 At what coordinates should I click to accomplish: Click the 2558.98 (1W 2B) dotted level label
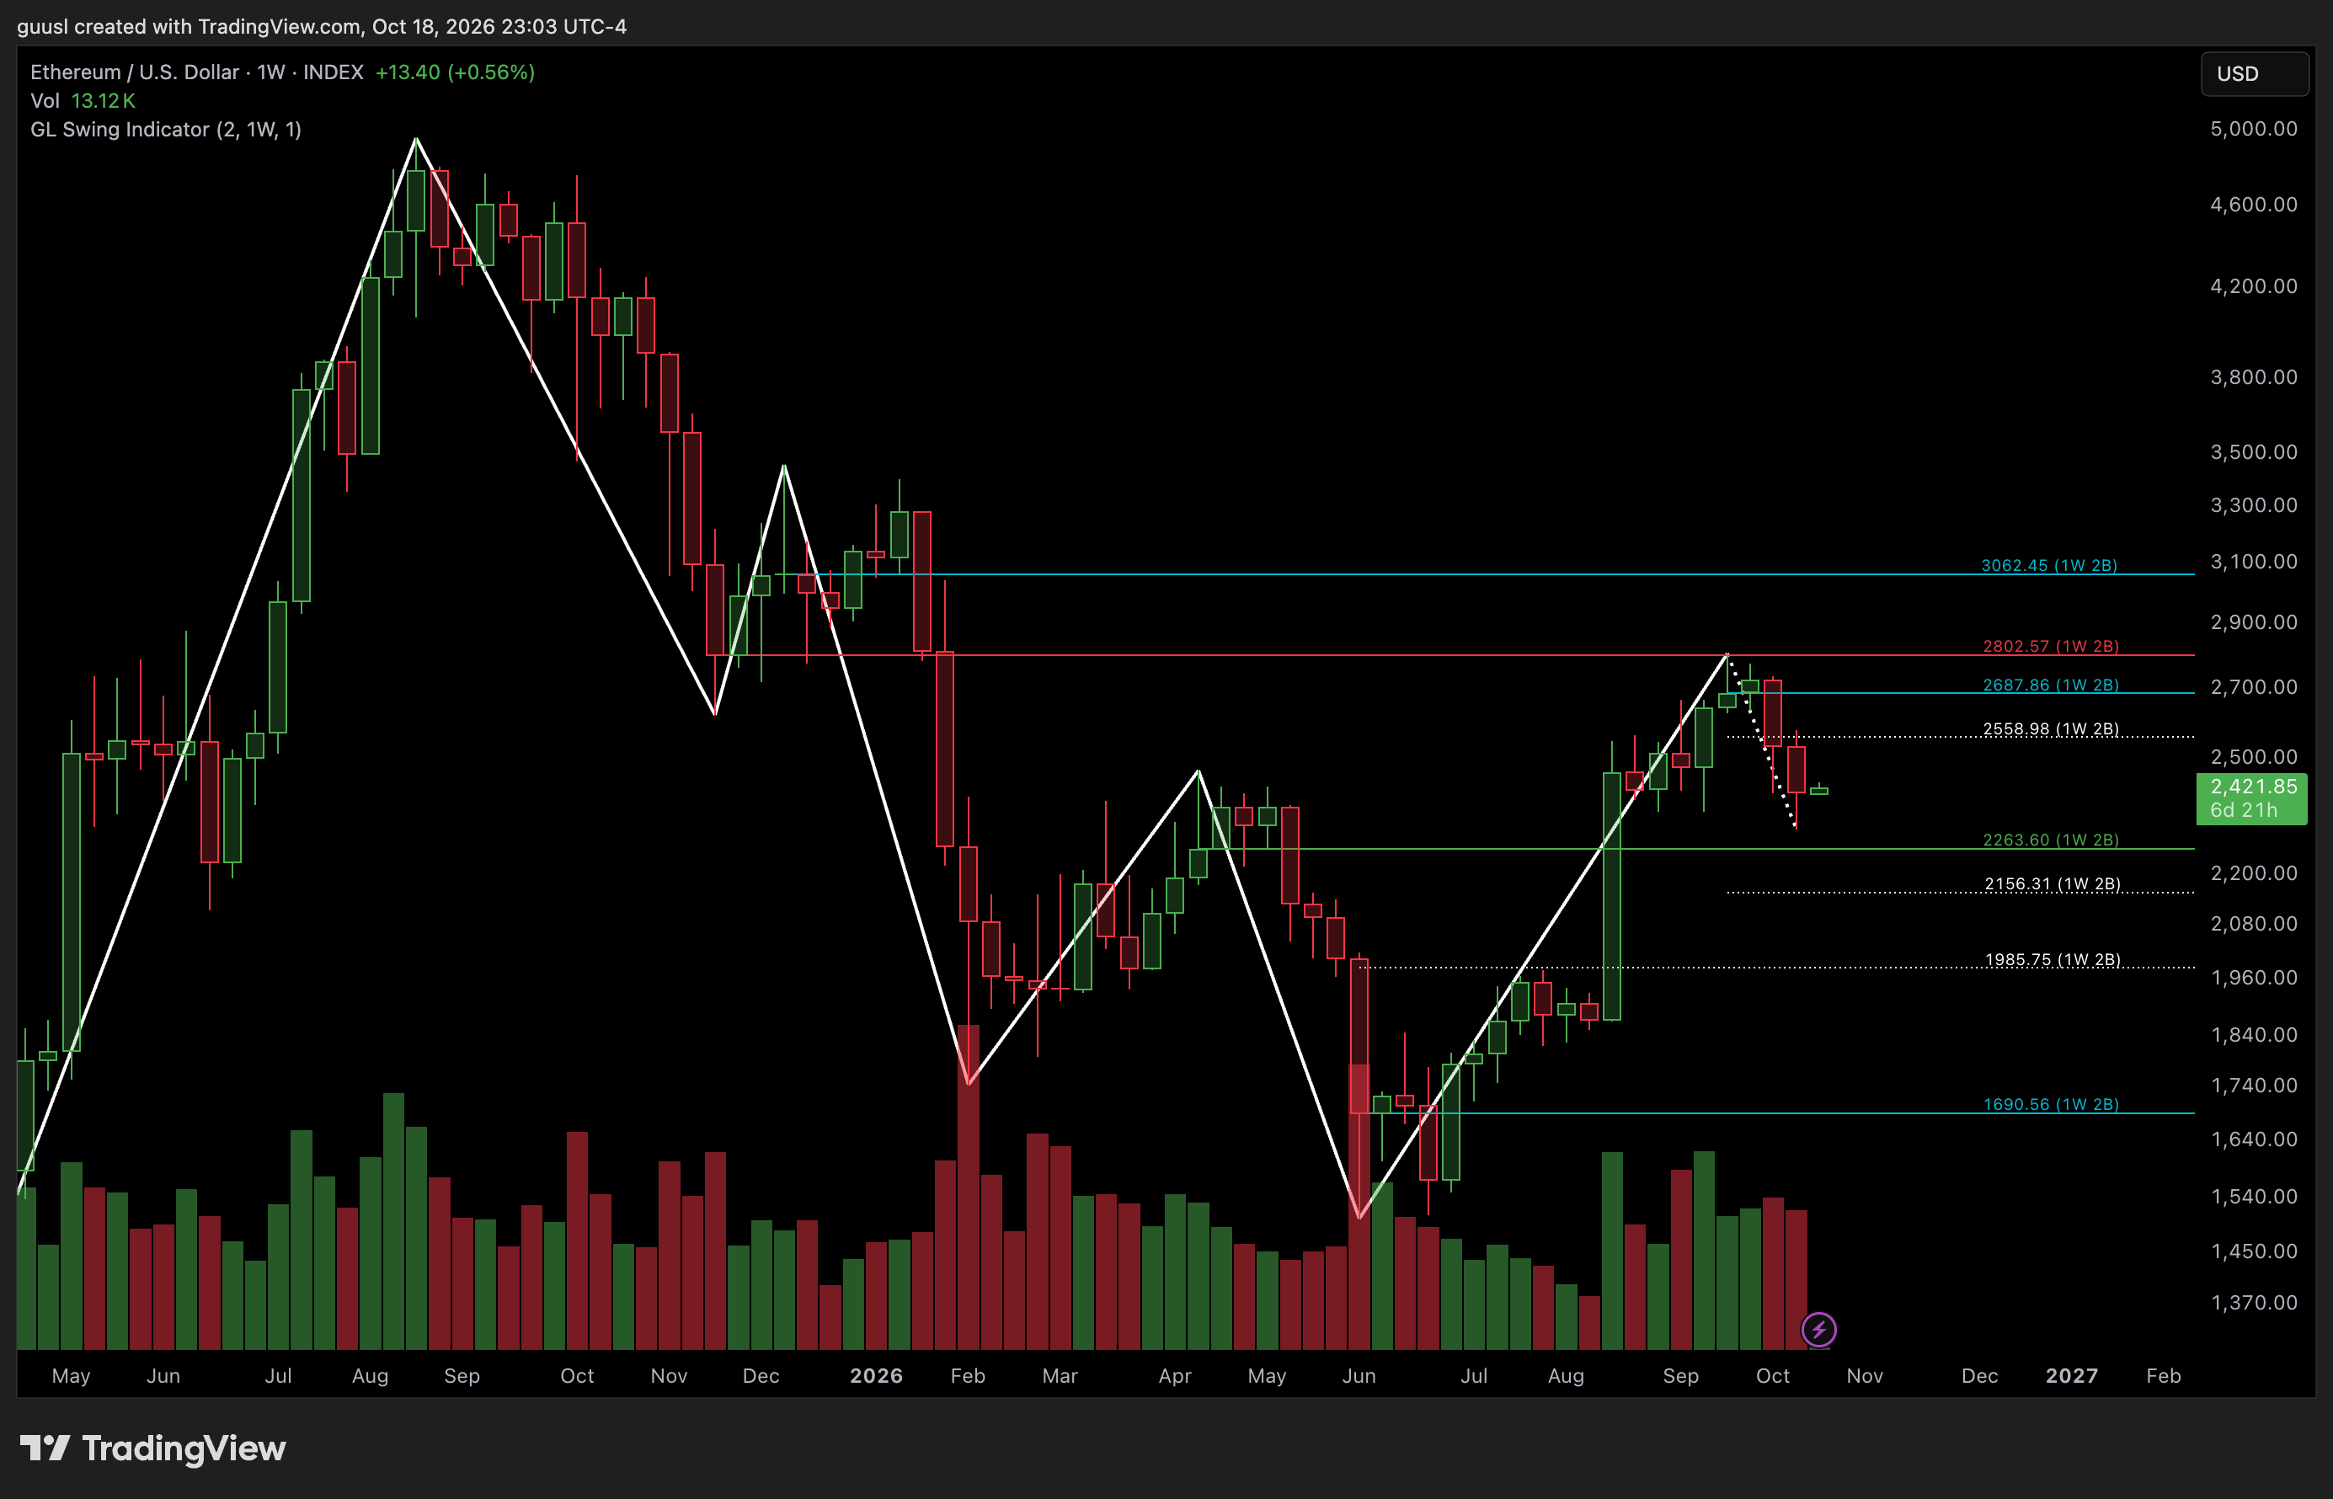pyautogui.click(x=2051, y=729)
